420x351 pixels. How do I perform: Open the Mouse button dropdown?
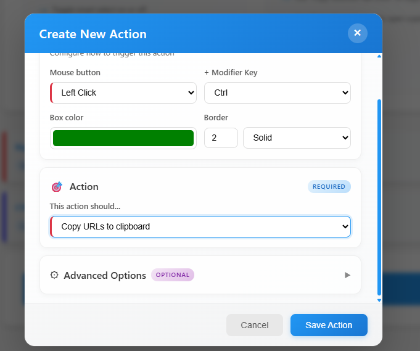[x=123, y=93]
